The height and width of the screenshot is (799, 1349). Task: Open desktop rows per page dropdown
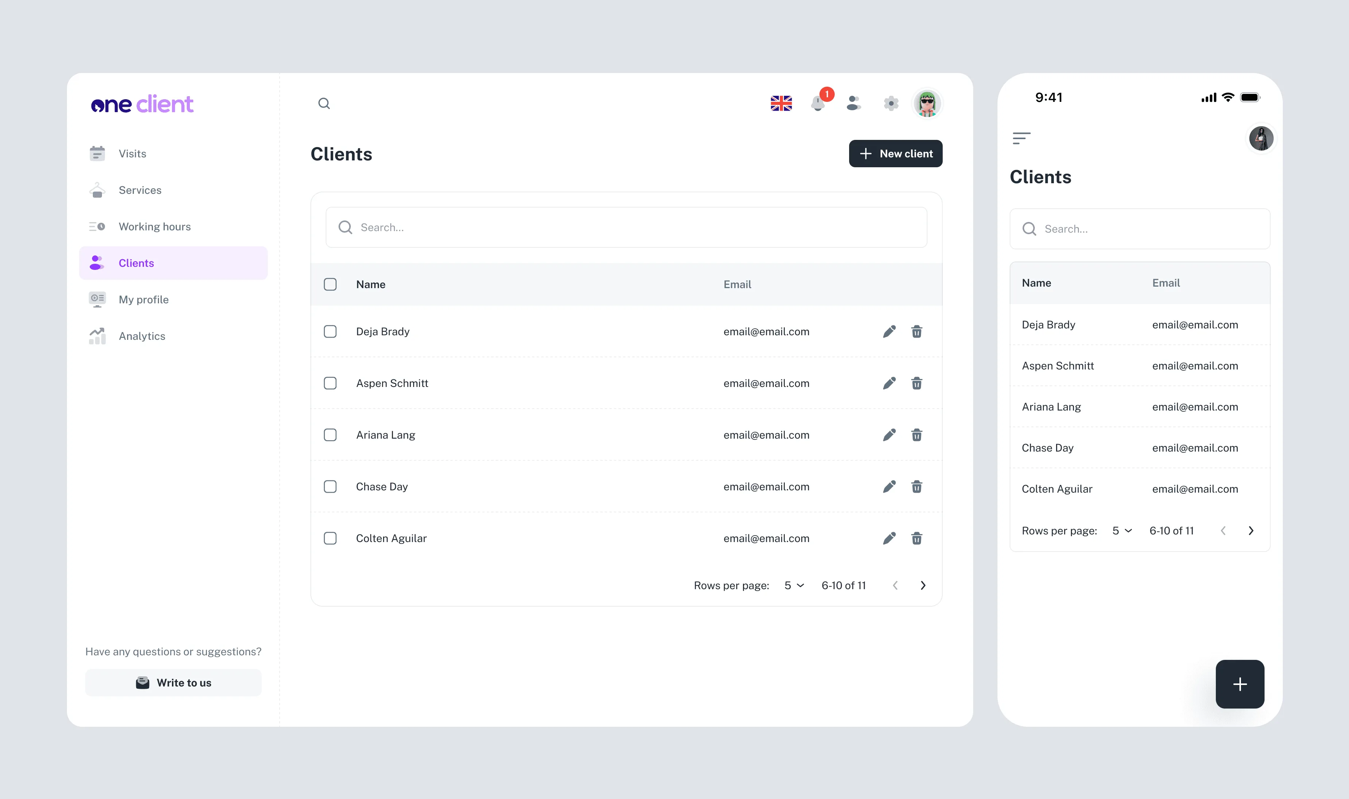(x=794, y=585)
